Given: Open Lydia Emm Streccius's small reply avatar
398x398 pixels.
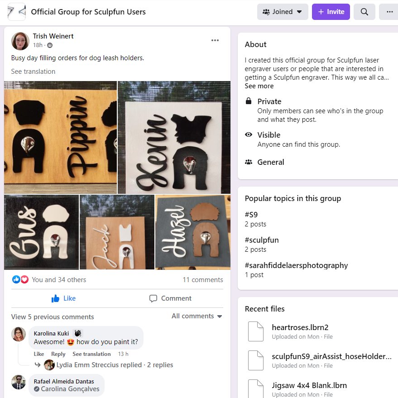Looking at the screenshot, I should pyautogui.click(x=49, y=365).
